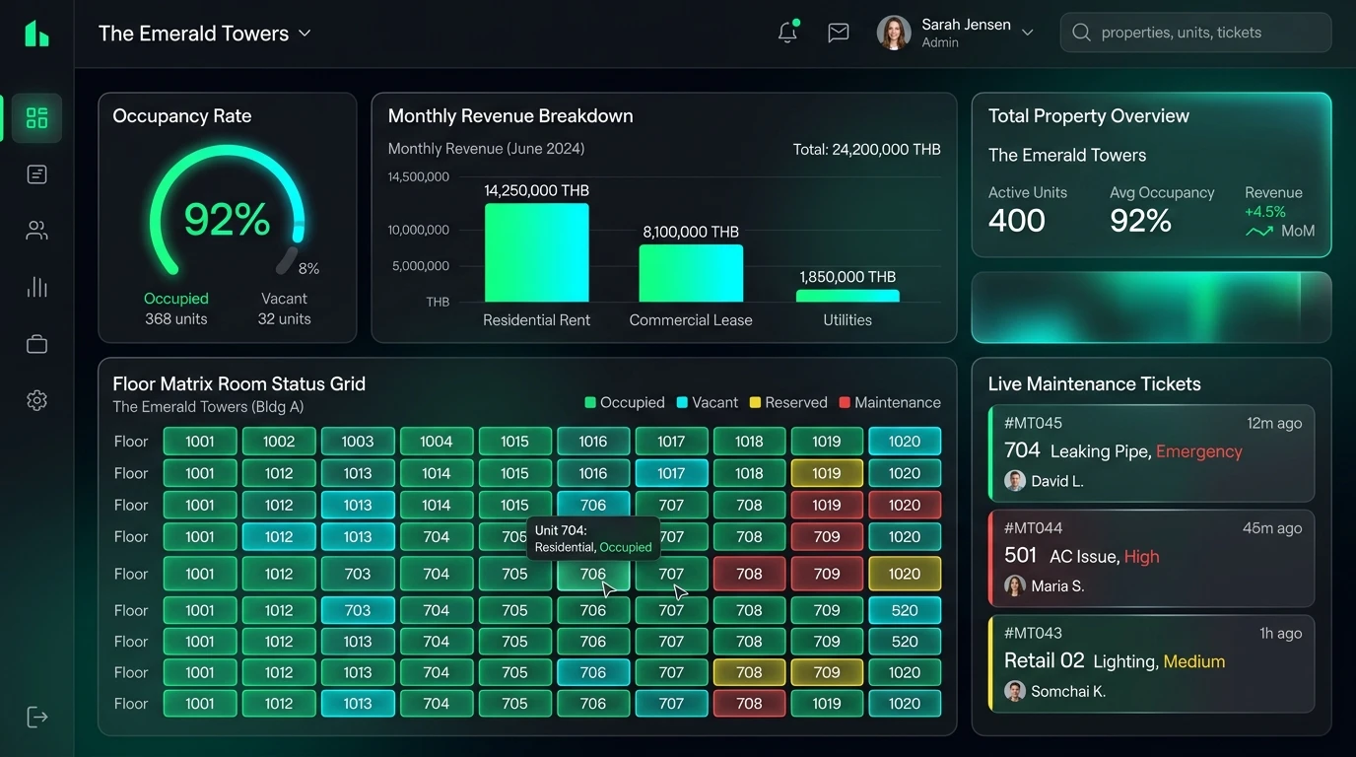Click the revenue upward trend icon

(x=1259, y=232)
